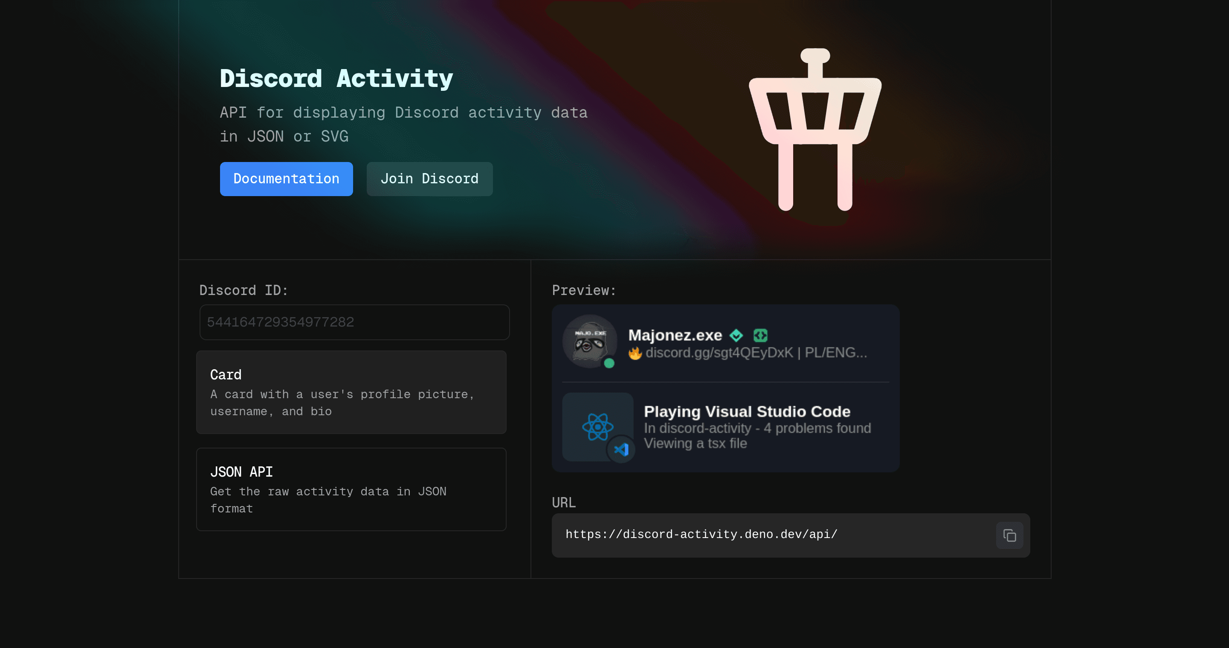The width and height of the screenshot is (1229, 648).
Task: Click the GitHub/code icon next to username
Action: pyautogui.click(x=760, y=334)
